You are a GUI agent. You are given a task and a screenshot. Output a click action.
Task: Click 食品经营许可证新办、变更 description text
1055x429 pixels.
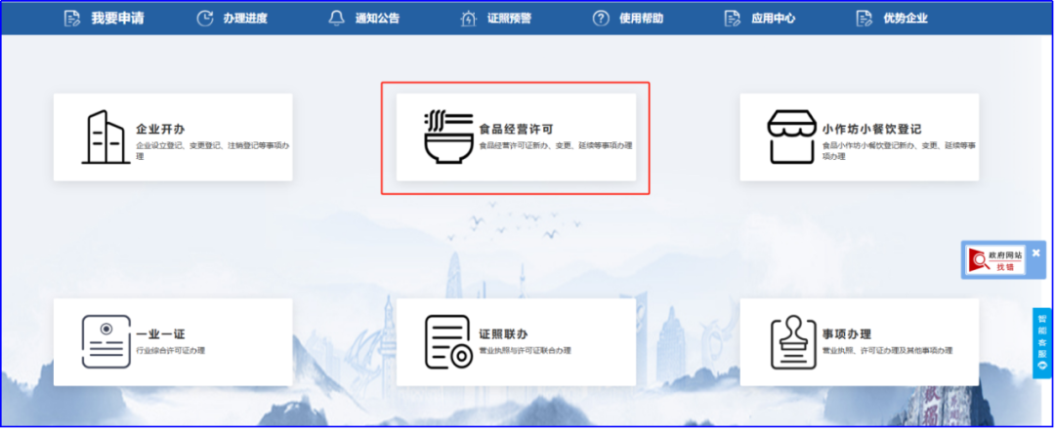tap(556, 145)
